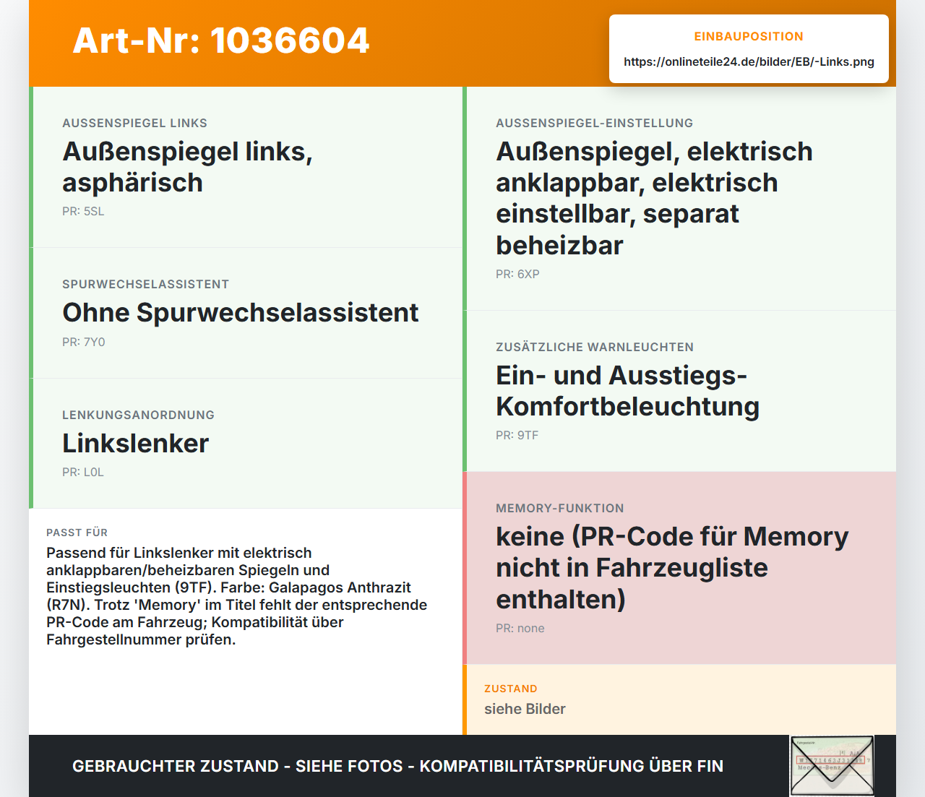Click the ZUSÄTZLICHE WARNLEUCHTEN label

point(594,347)
